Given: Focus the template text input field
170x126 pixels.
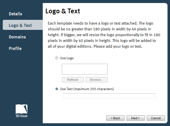Looking at the screenshot, I should pos(109,96).
